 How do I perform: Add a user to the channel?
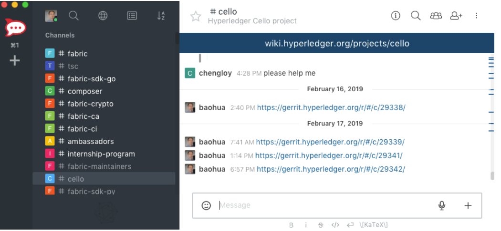(456, 16)
